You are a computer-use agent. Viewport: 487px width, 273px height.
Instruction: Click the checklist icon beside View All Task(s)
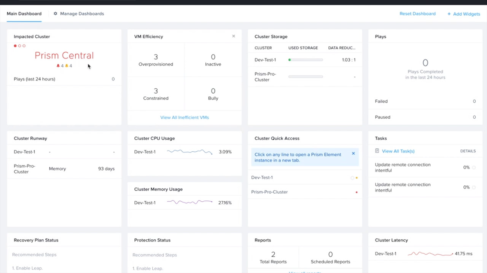click(x=377, y=151)
